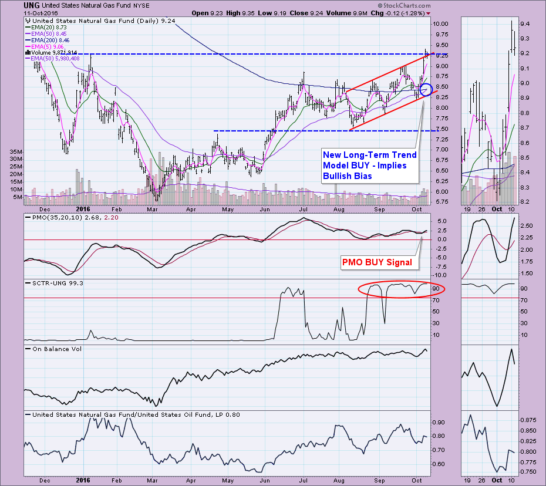The image size is (546, 486).
Task: Click the High 9.35 value in header
Action: click(x=241, y=14)
